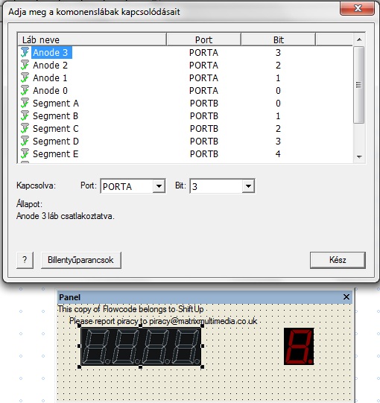The width and height of the screenshot is (380, 403).
Task: Click the PORTB cell in Segment C row
Action: pyautogui.click(x=204, y=129)
